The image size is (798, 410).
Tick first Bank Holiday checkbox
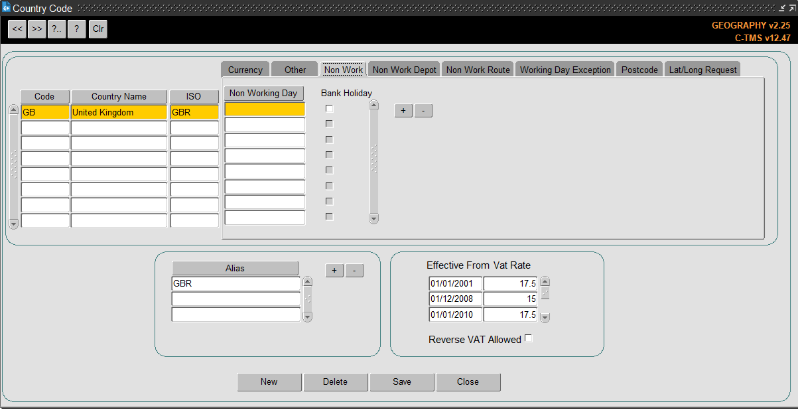(x=329, y=108)
